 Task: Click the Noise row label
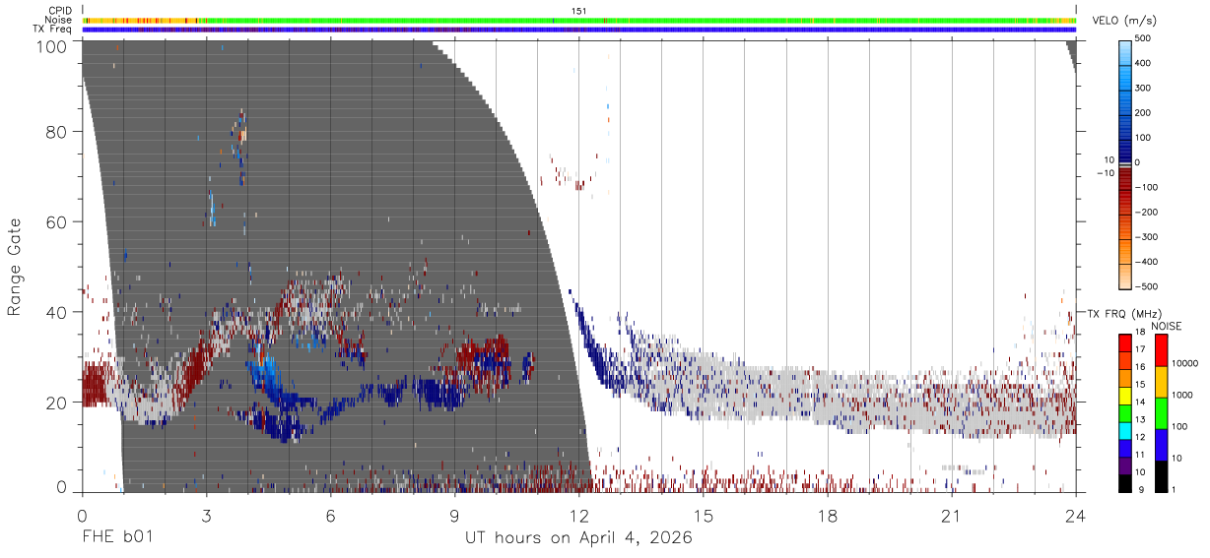(x=59, y=20)
